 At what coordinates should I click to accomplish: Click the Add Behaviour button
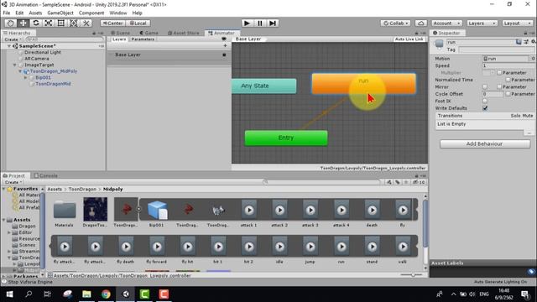[x=485, y=143]
